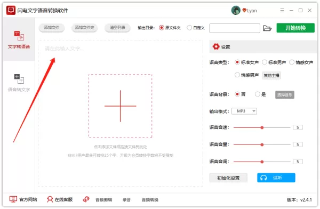Click the 试听 preview button
The width and height of the screenshot is (320, 209).
coord(276,178)
